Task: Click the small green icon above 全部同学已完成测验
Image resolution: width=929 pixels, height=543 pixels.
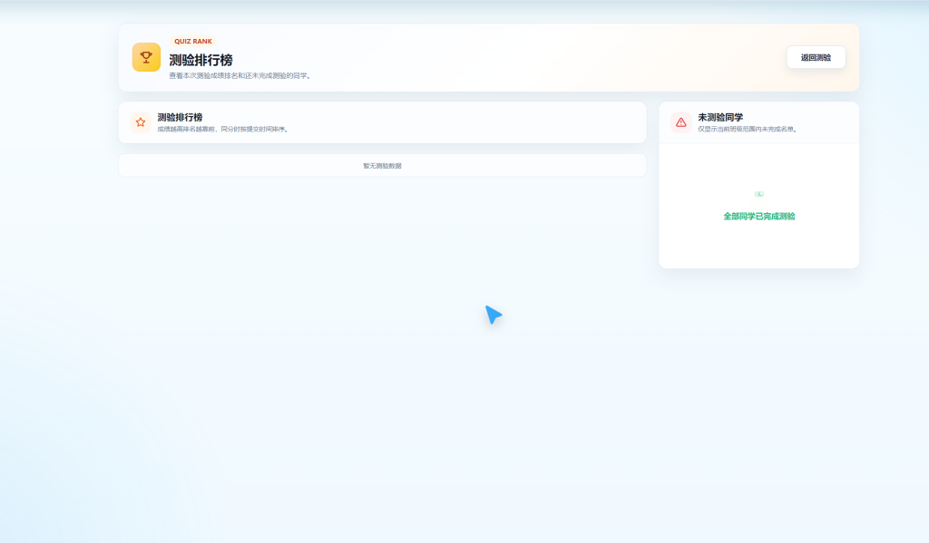Action: click(759, 194)
